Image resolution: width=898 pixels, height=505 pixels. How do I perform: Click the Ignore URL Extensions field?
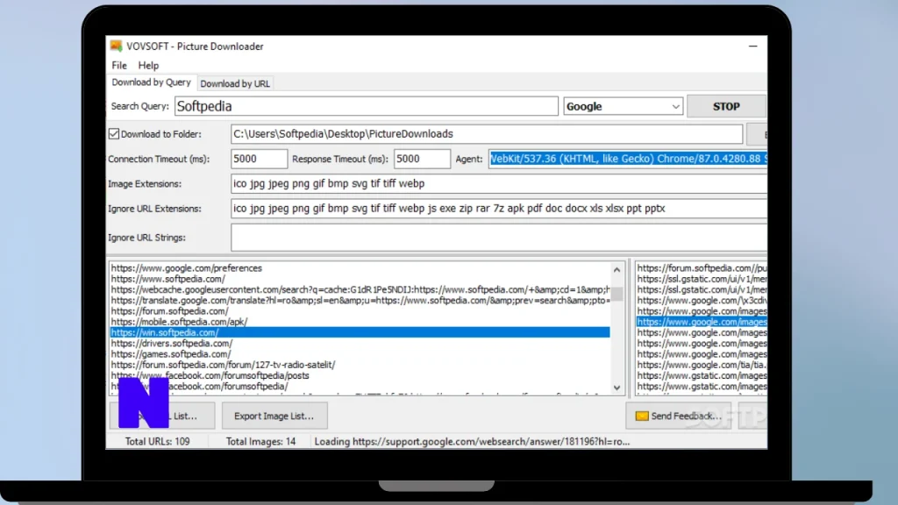tap(499, 209)
